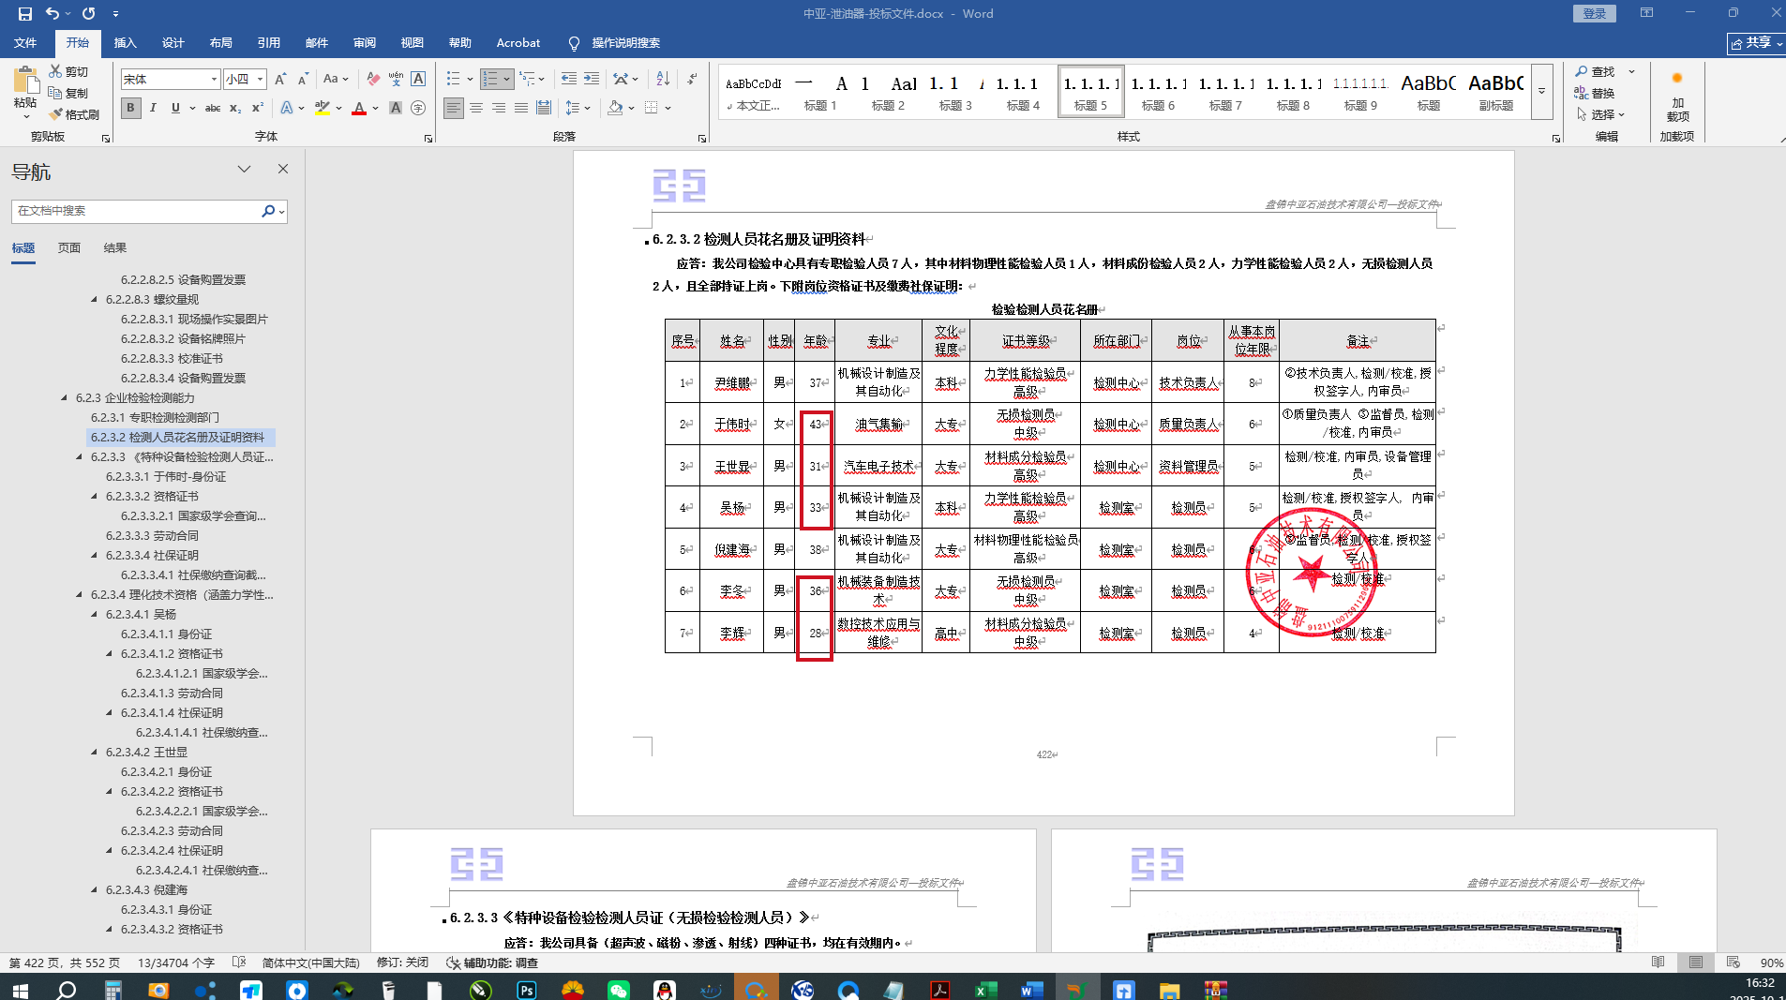Apply the 标题 1 heading style

tap(820, 92)
